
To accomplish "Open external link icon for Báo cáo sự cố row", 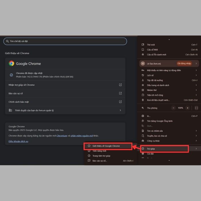I will 120,93.
